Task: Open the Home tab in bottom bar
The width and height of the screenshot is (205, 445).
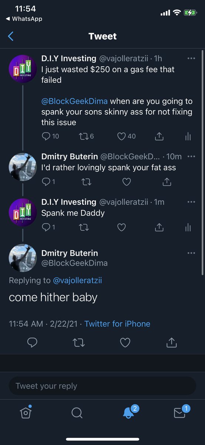Action: click(x=25, y=412)
